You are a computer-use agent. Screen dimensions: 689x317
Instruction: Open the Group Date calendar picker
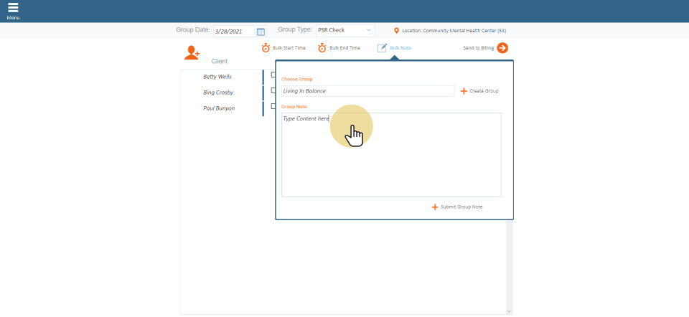pyautogui.click(x=261, y=32)
